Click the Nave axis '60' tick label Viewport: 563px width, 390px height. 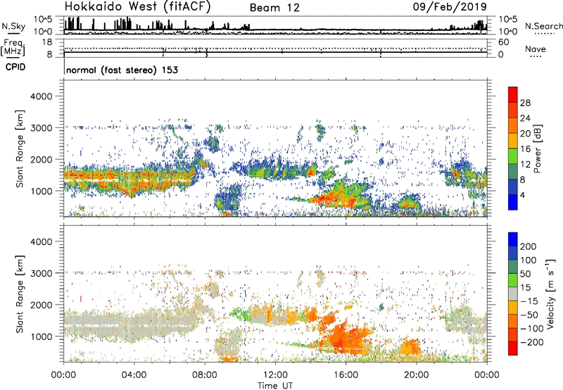[503, 42]
